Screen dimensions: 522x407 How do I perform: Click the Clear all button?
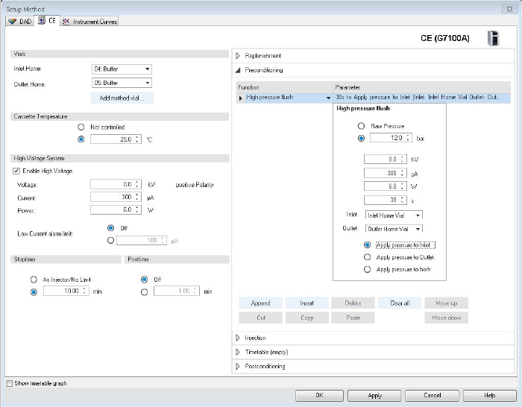(400, 303)
